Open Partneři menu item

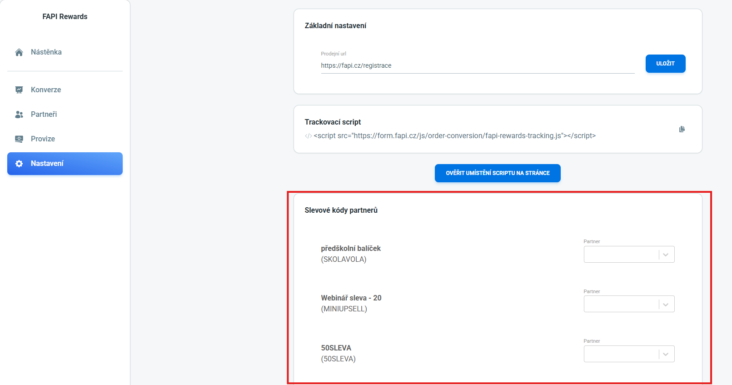coord(65,115)
